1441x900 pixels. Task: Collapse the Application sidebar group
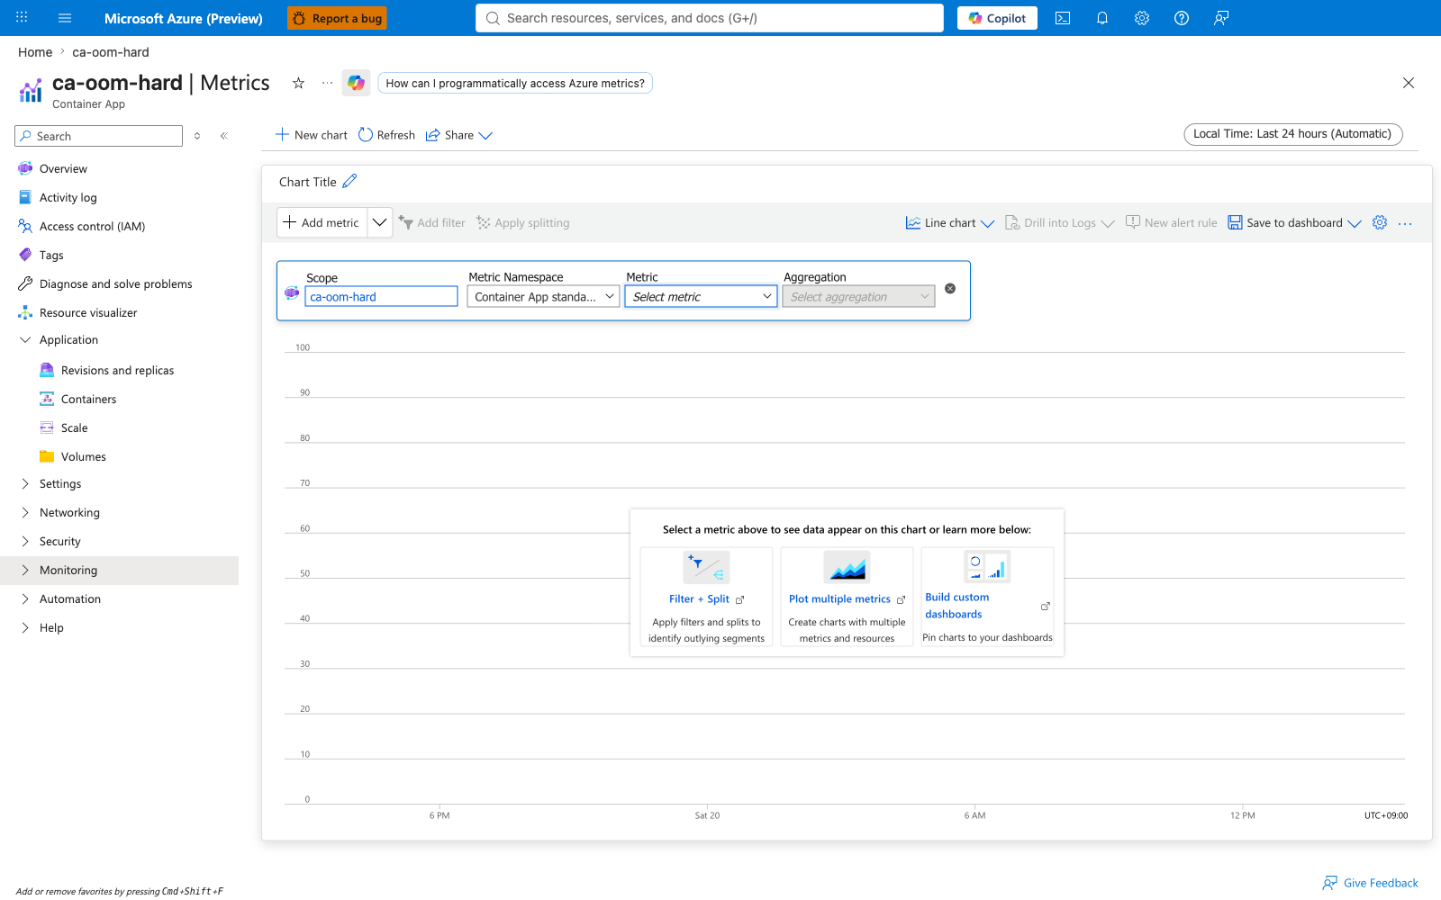[x=25, y=339]
